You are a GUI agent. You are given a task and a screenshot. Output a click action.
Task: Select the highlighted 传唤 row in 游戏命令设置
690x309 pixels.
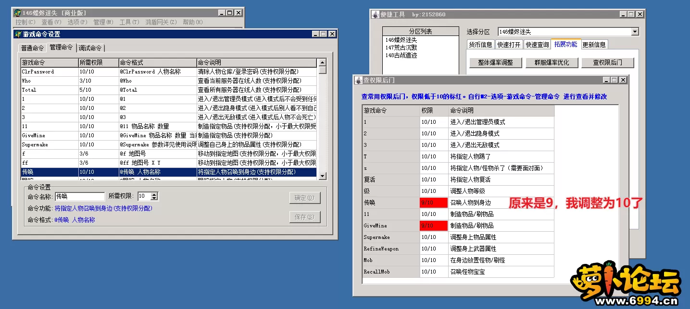coord(169,172)
